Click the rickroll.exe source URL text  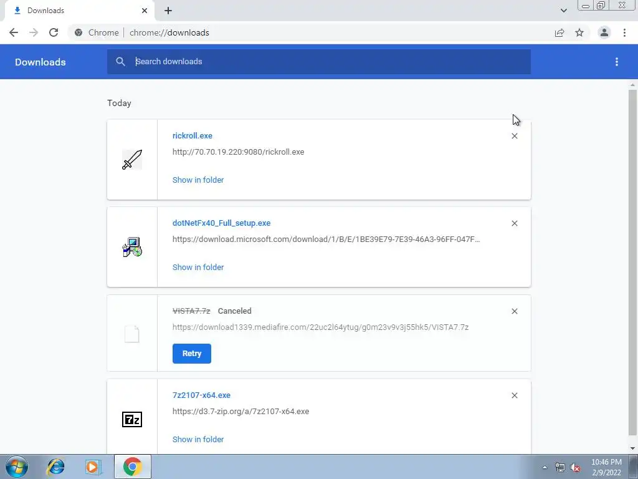(x=238, y=152)
